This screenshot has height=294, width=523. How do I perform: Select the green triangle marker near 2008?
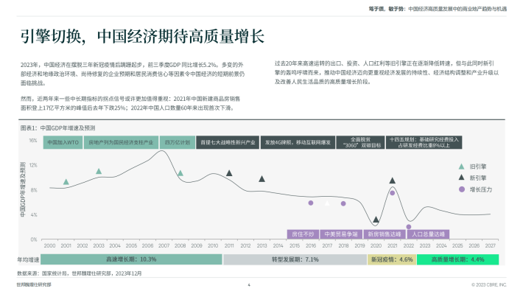pos(180,173)
